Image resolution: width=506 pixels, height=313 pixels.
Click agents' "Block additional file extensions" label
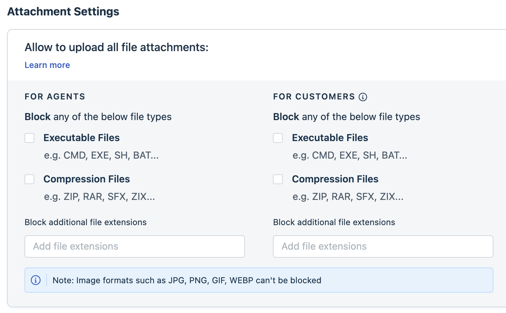point(85,222)
